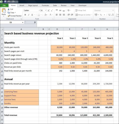Open the Calibri font name dropdown
The image size is (119, 124).
pos(39,10)
